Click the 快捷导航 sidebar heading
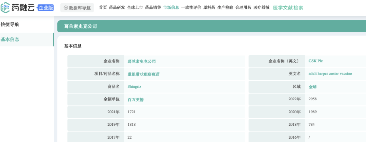 click(10, 24)
